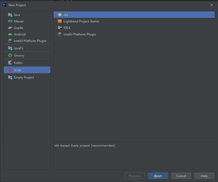
Task: Select Lightbend Project Starter template
Action: pyautogui.click(x=81, y=21)
